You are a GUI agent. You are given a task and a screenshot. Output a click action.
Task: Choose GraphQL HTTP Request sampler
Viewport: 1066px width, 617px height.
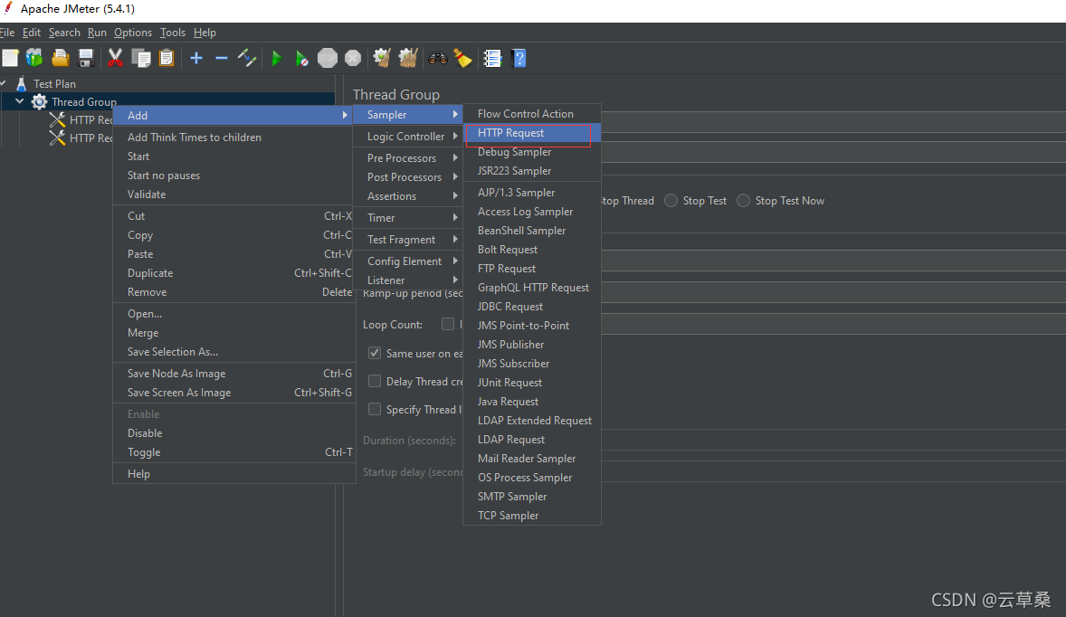point(531,288)
